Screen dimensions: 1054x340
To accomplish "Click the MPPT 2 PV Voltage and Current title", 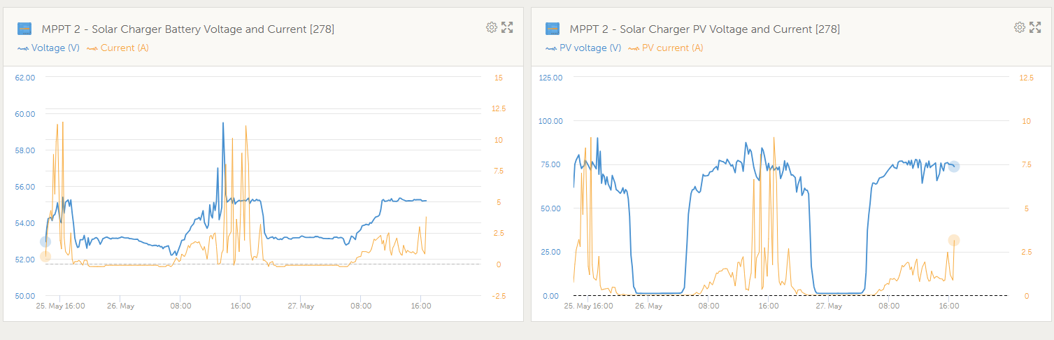I will click(x=705, y=29).
